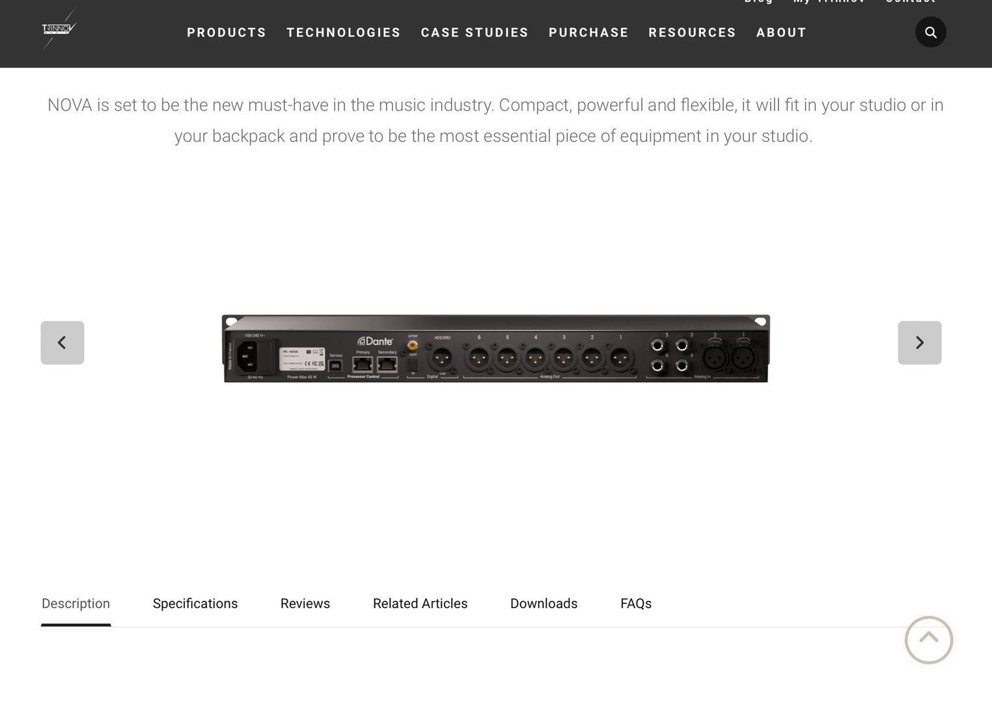Click the Trinnov logo icon
The width and height of the screenshot is (992, 703).
[59, 29]
